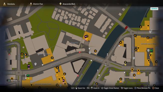This screenshot has height=92, width=163.
Task: Select the red vehicle marker on the bridge
Action: 126,28
